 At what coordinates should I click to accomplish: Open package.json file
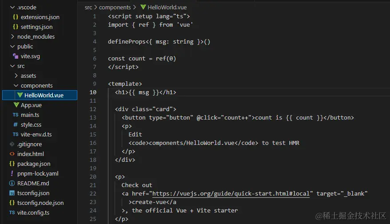tap(34, 164)
